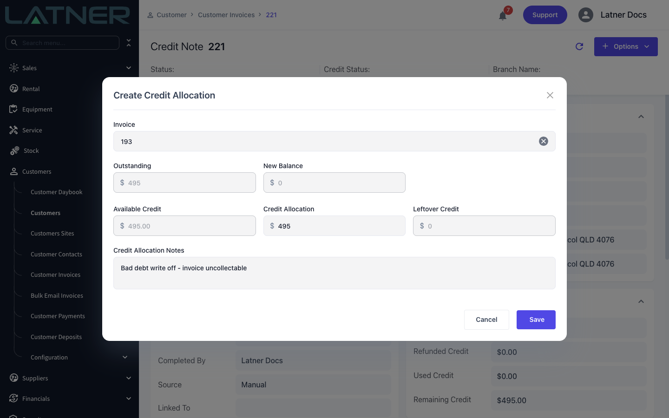Open the notifications bell
The width and height of the screenshot is (669, 418).
[503, 16]
